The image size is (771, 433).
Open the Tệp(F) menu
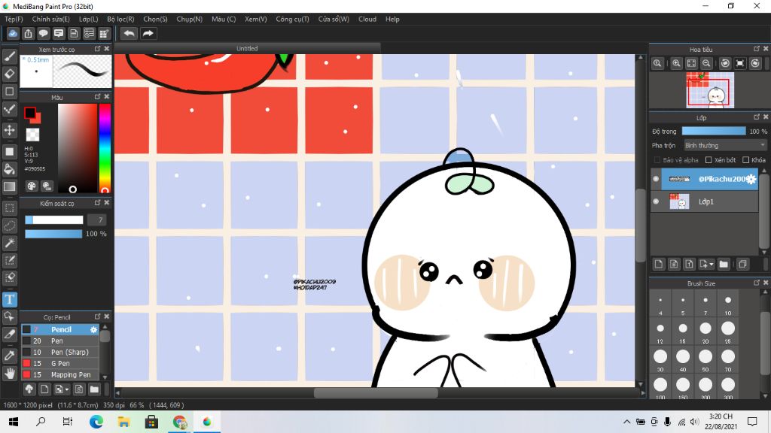click(14, 19)
